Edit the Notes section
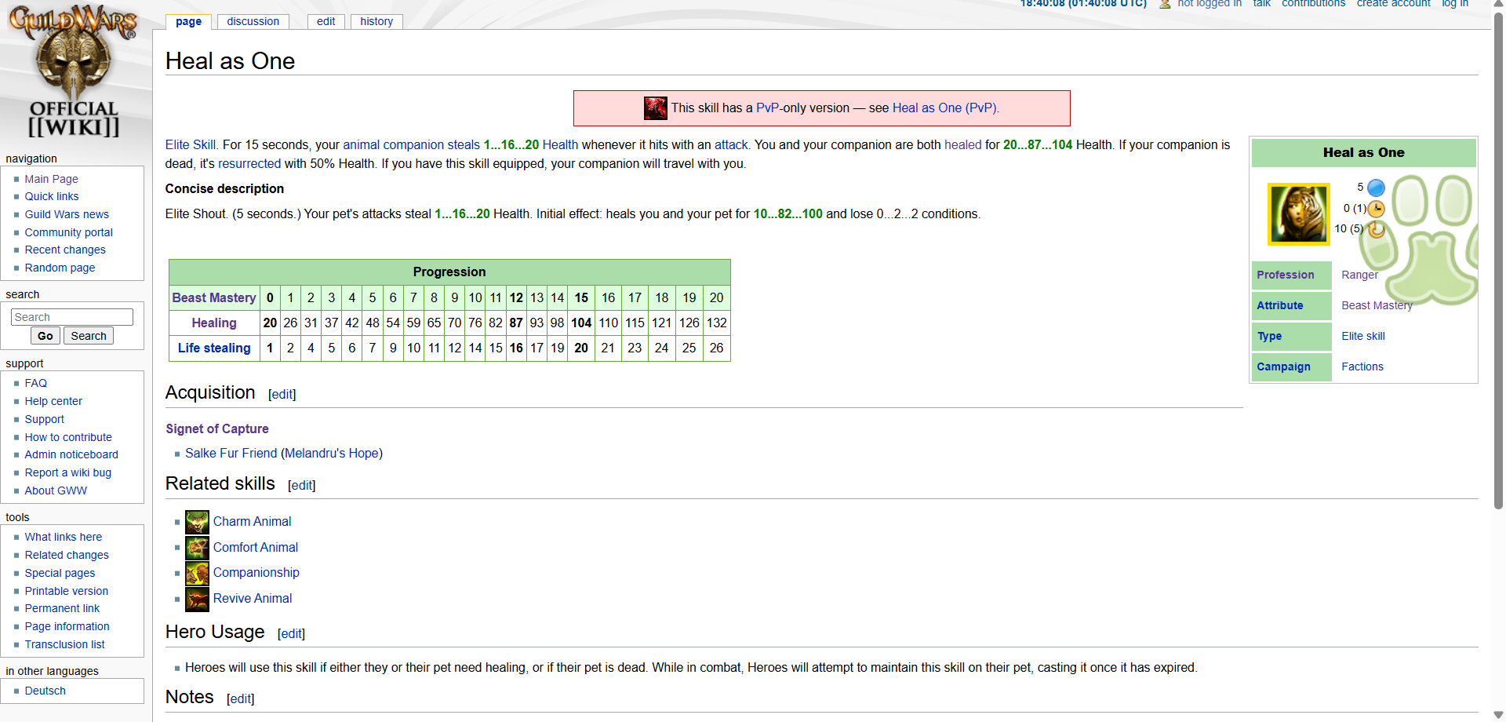Screen dimensions: 1506x722 click(240, 699)
